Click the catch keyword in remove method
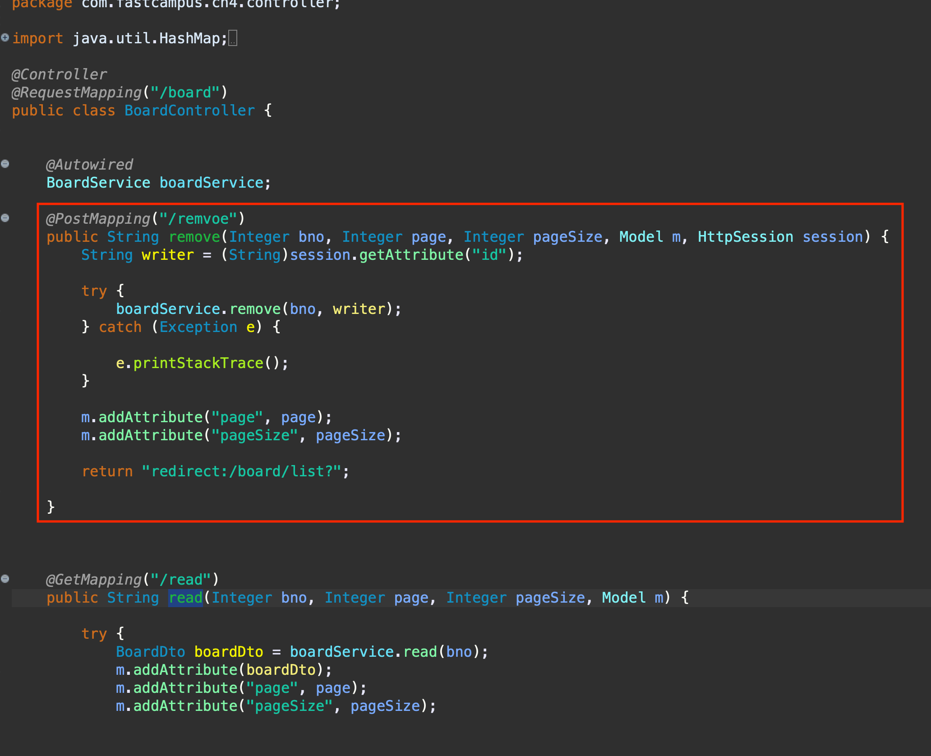 tap(120, 327)
